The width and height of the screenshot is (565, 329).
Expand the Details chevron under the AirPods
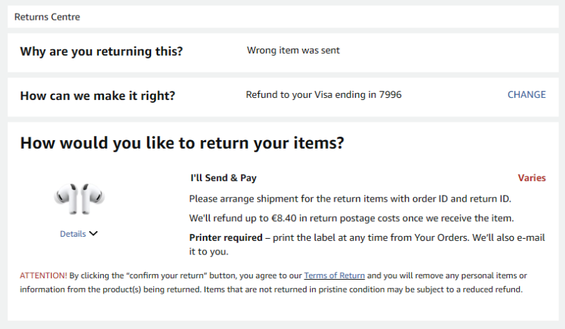93,234
